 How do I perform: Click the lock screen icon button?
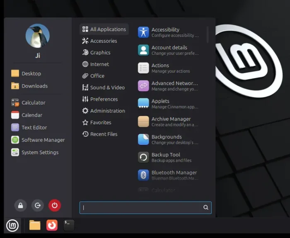pyautogui.click(x=20, y=205)
